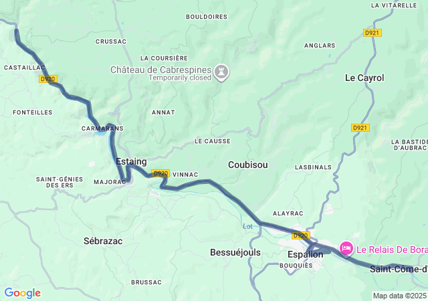This screenshot has height=301, width=428.
Task: Click the Carmarans village label
Action: click(x=102, y=128)
